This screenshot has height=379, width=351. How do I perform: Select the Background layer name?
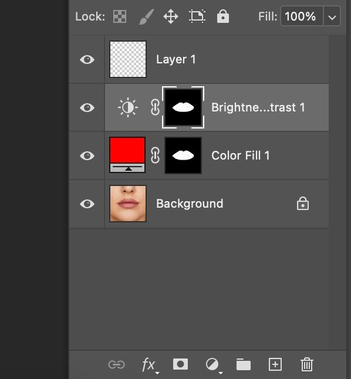click(190, 204)
